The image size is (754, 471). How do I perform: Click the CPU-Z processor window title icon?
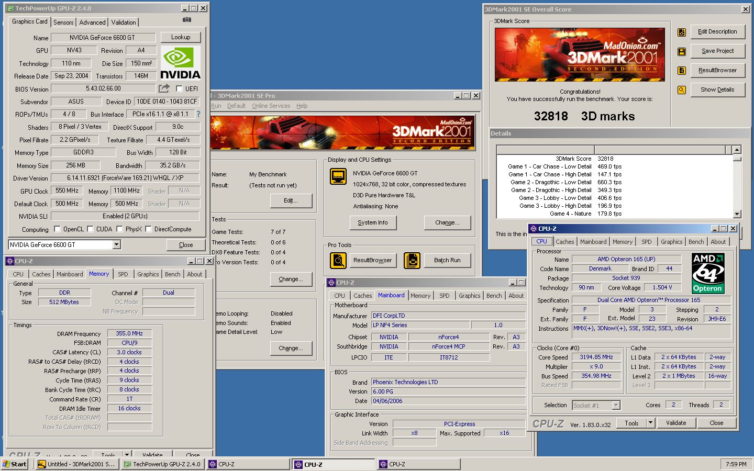[534, 229]
